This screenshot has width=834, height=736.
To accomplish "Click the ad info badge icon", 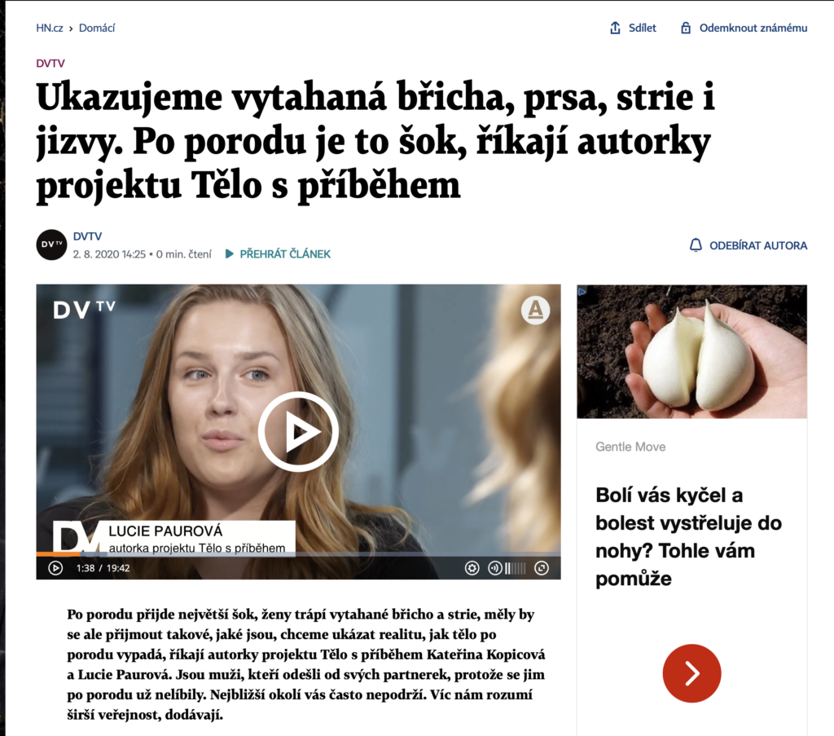I will pos(582,291).
